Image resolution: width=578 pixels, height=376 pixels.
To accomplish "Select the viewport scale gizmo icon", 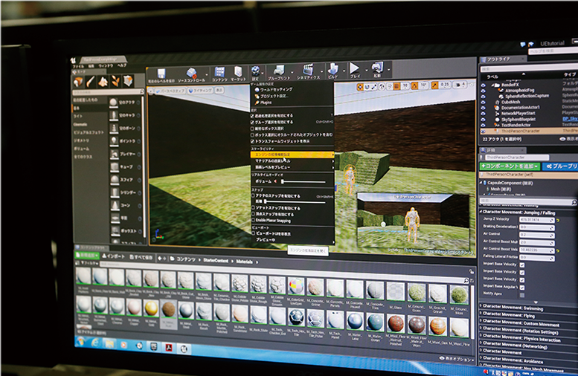I will coord(374,86).
